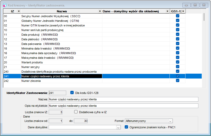Click the application icon in the title bar

pos(5,5)
